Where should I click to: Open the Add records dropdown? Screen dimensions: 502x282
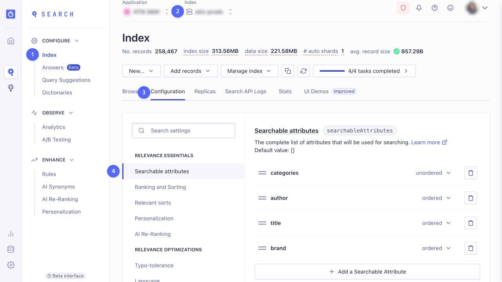[191, 71]
